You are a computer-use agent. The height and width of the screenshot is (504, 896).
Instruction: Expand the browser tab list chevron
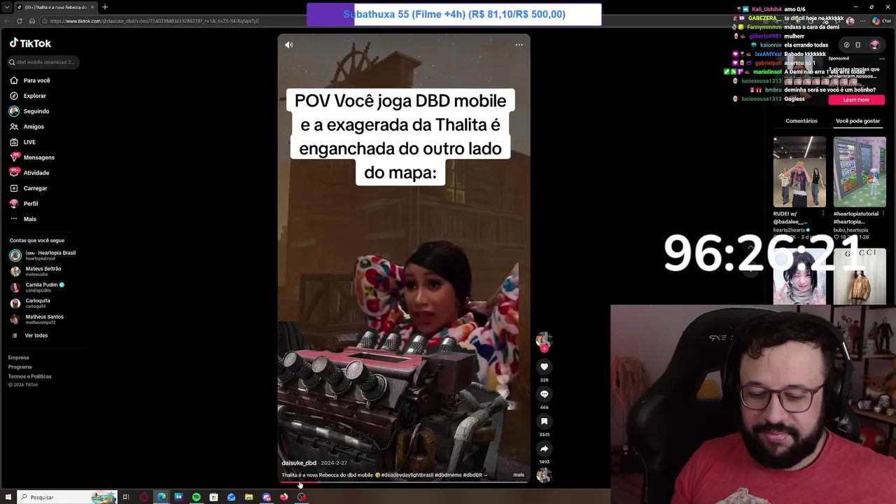point(7,7)
